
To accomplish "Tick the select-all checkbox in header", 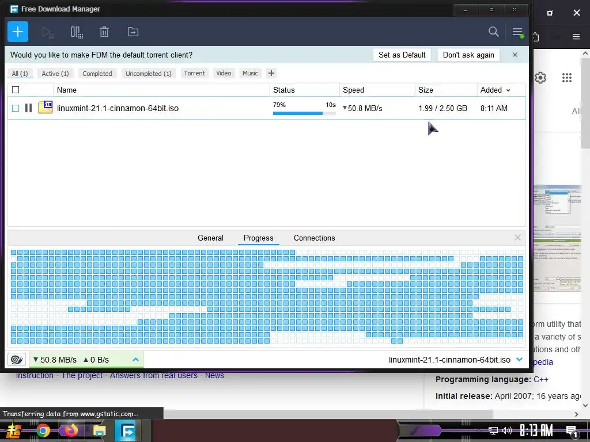I will 16,90.
